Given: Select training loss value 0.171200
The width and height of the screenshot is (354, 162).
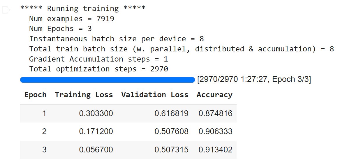Looking at the screenshot, I should pyautogui.click(x=96, y=132).
